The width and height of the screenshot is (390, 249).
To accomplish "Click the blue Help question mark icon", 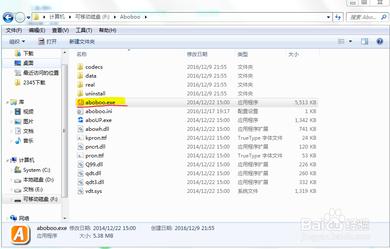I will click(x=380, y=41).
